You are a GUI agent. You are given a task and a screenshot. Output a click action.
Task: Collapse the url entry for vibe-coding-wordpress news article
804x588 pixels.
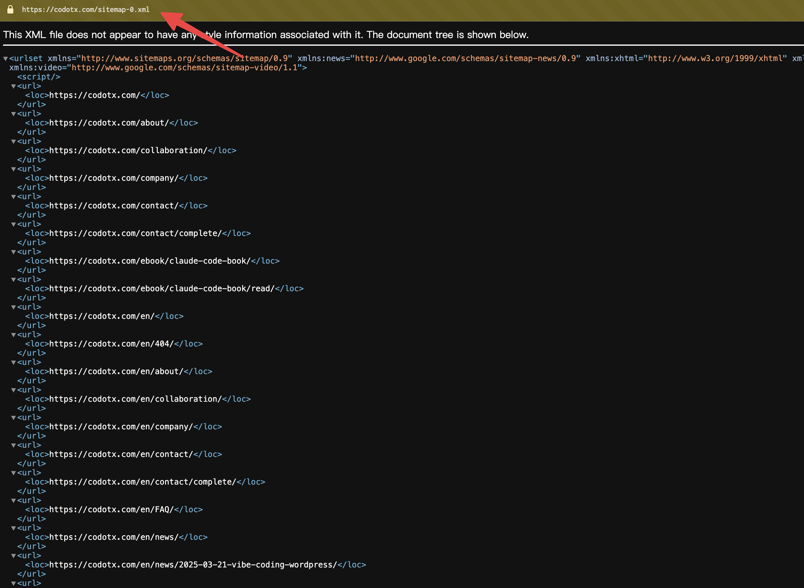[x=14, y=555]
